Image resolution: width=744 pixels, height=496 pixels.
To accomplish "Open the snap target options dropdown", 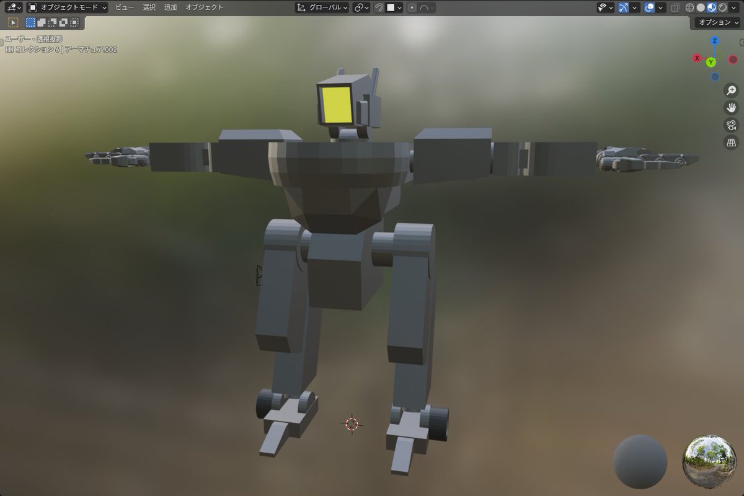I will pos(394,7).
